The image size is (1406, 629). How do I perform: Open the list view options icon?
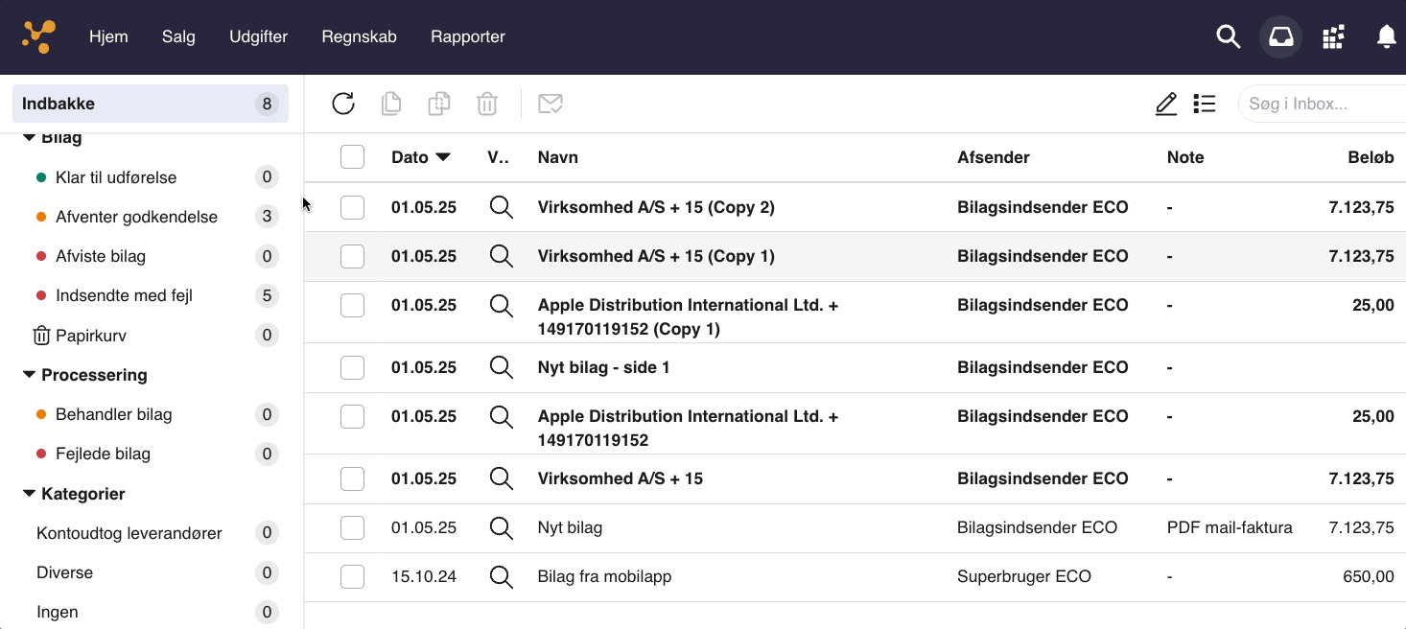click(1205, 104)
